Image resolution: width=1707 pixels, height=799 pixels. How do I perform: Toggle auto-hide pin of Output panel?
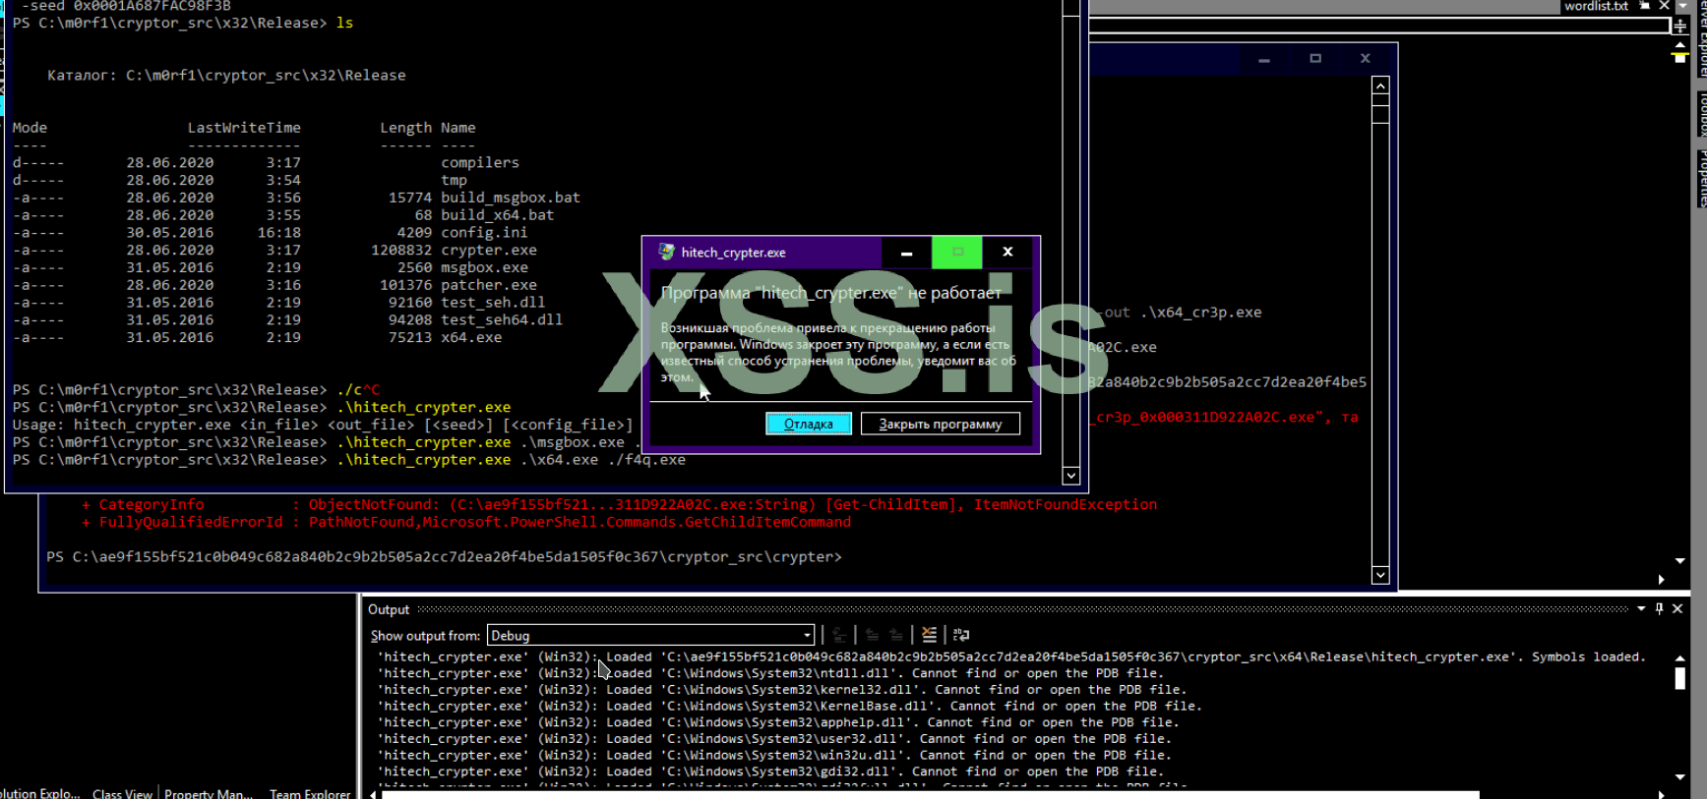click(x=1659, y=608)
